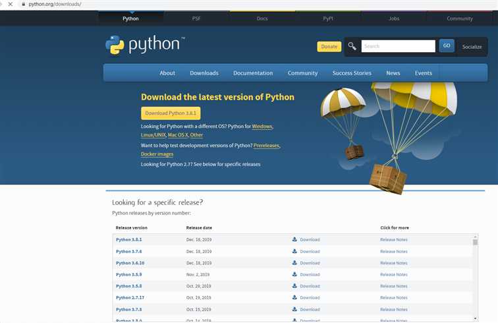Click the browser address bar URL
Screen dimensions: 498x323
click(x=55, y=4)
